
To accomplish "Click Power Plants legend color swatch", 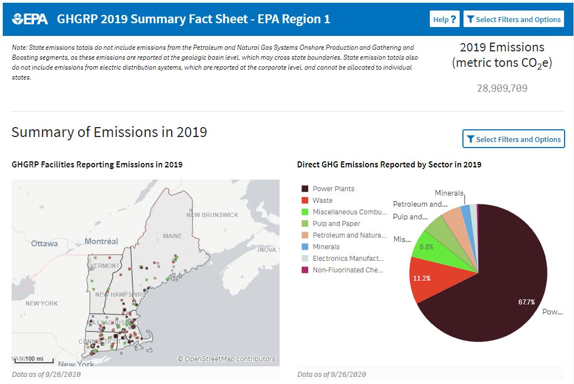I will 304,189.
